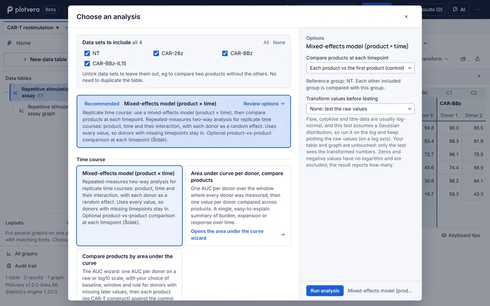Screen dimensions: 490x306
Task: Select the Recommended mixed-effects model card
Action: tap(184, 121)
